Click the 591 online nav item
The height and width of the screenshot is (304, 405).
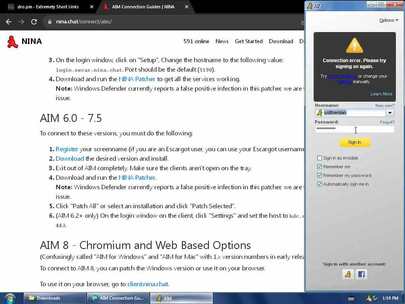196,41
